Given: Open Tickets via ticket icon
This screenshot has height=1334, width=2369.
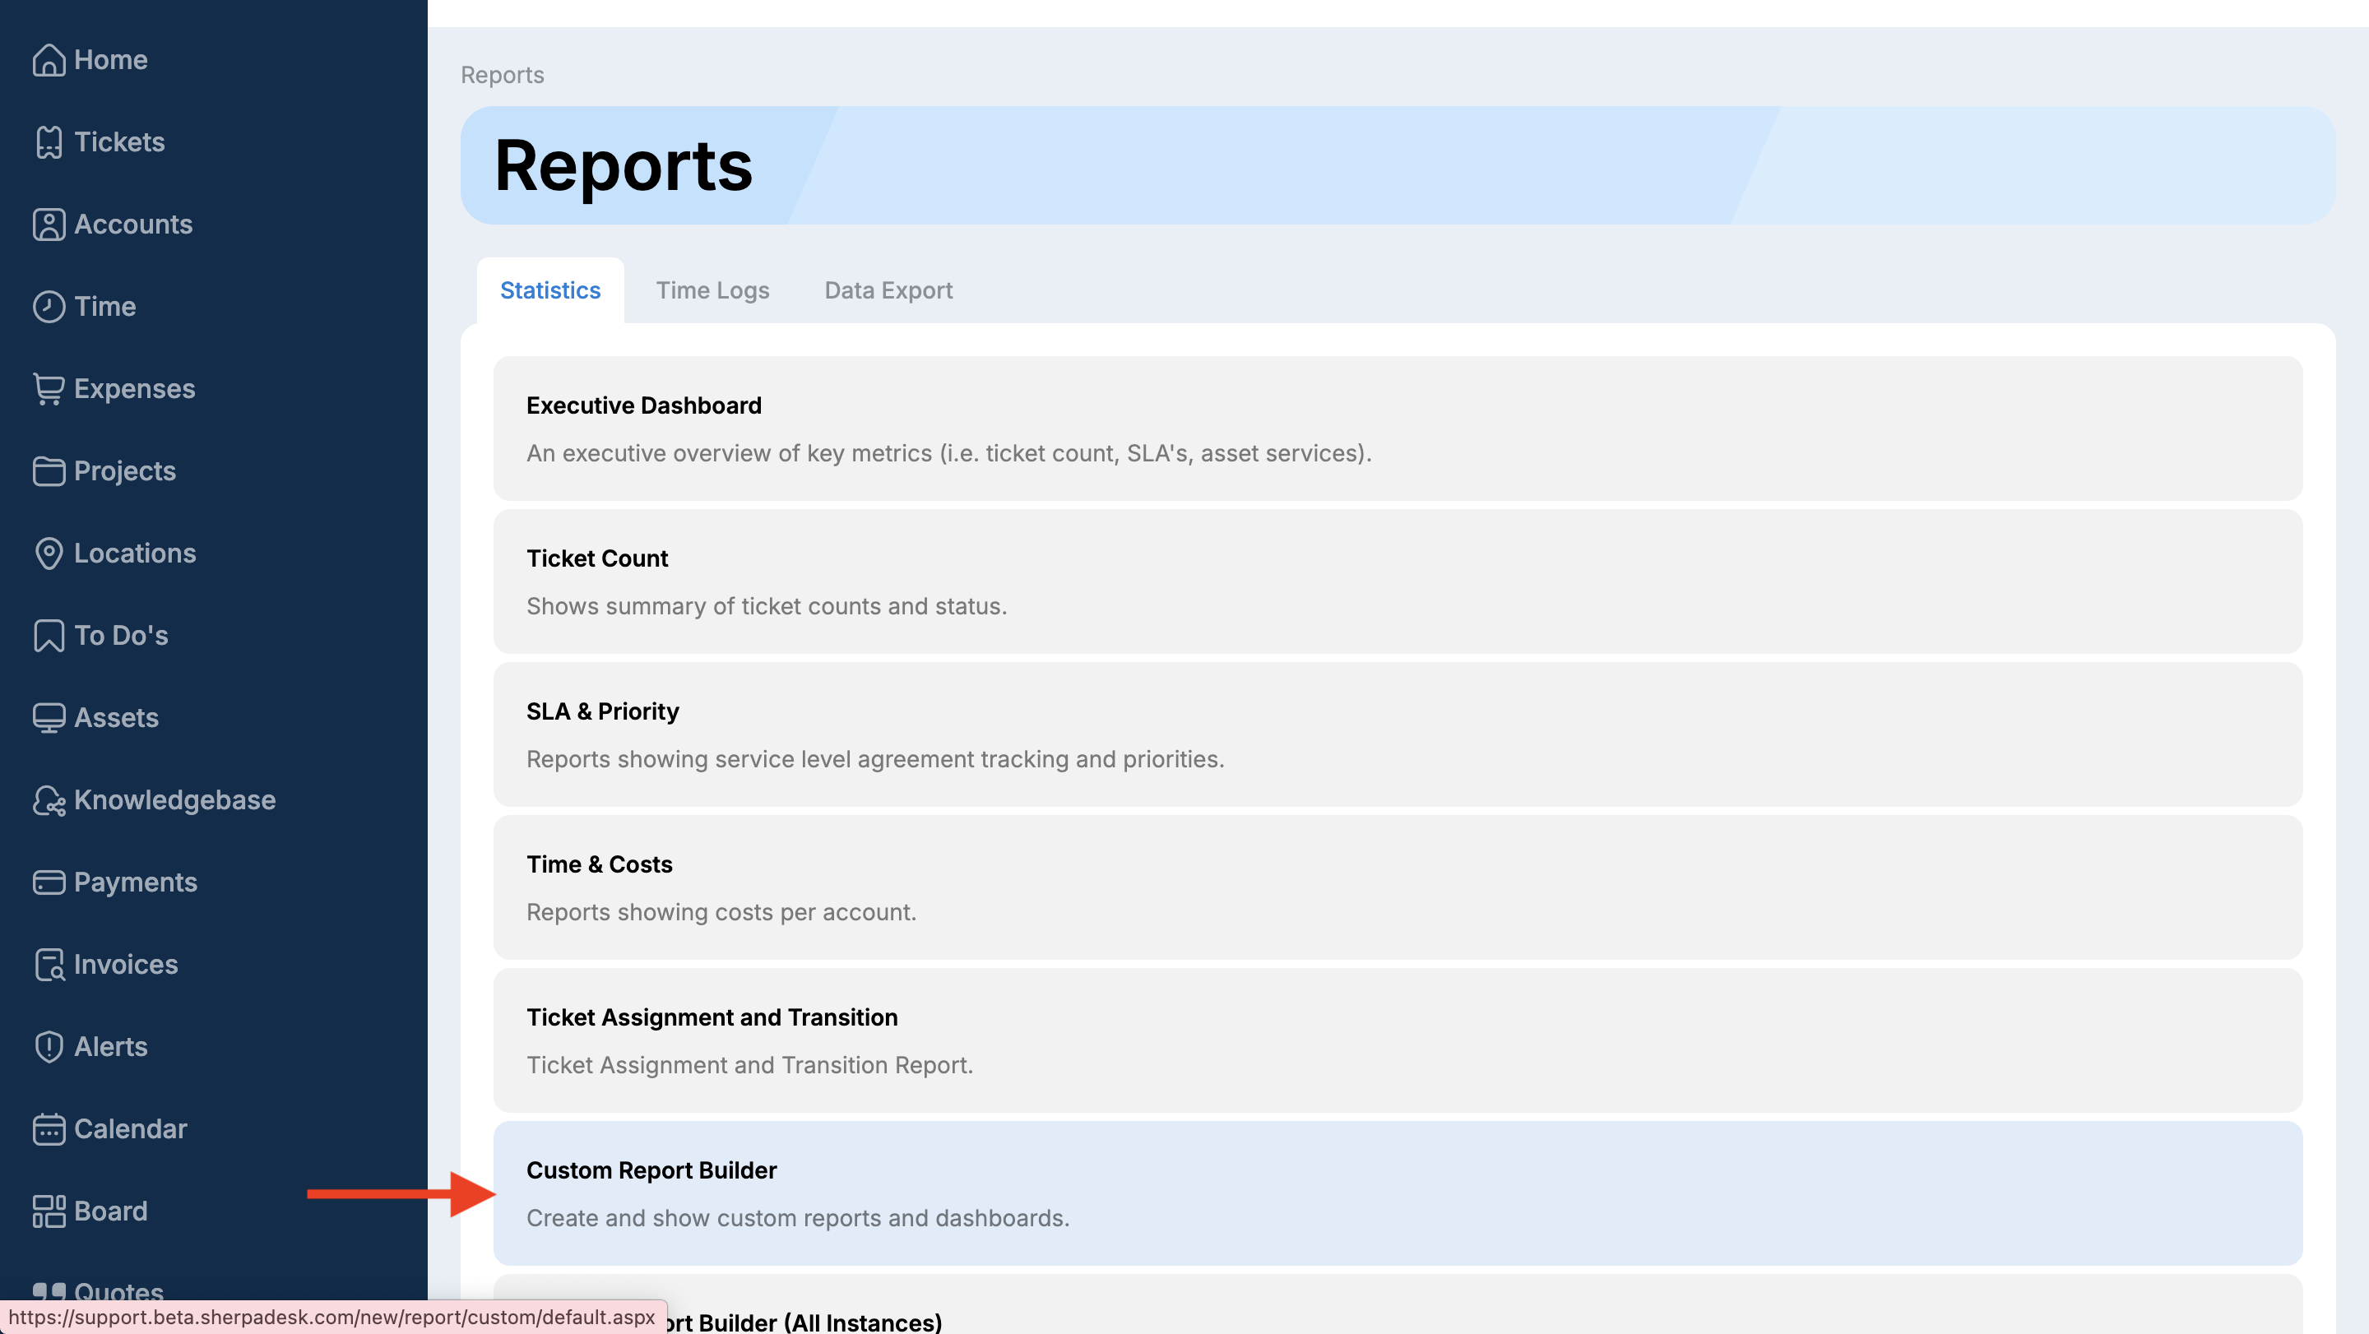Looking at the screenshot, I should click(x=48, y=142).
